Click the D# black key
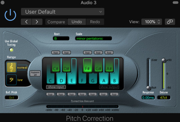This screenshot has height=122, width=180. click(x=66, y=66)
